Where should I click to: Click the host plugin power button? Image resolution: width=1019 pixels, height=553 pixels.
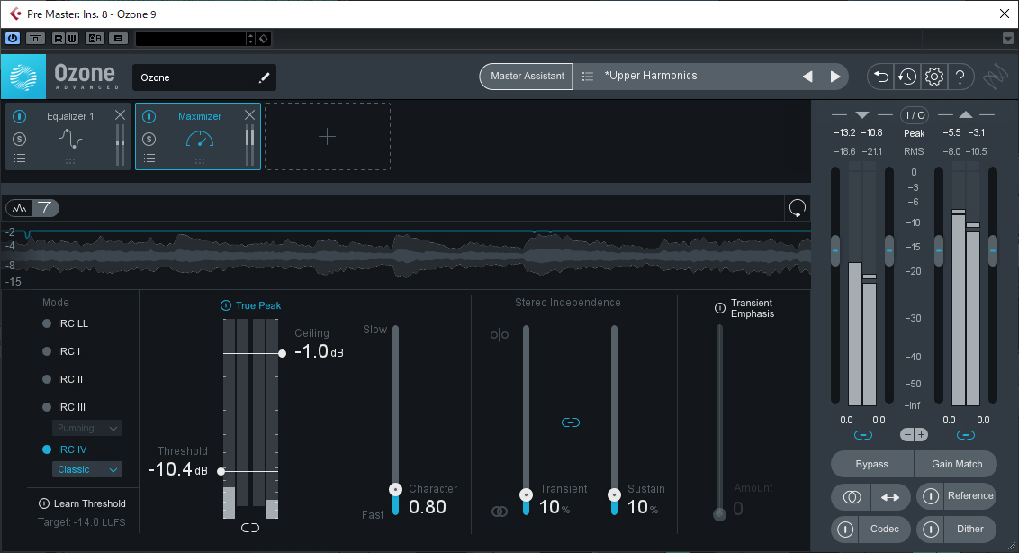[x=13, y=39]
